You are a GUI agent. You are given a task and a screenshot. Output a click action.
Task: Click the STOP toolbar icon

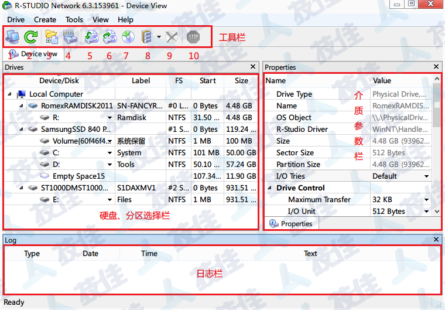pyautogui.click(x=193, y=37)
